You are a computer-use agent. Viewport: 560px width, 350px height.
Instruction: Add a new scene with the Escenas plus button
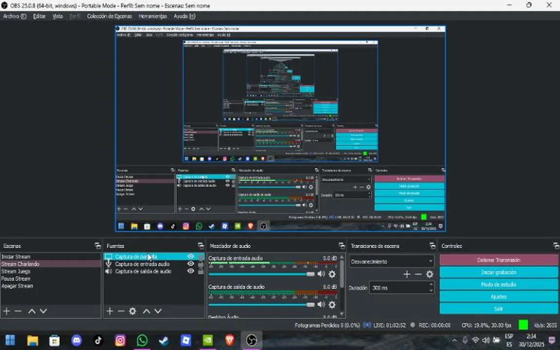coord(6,311)
